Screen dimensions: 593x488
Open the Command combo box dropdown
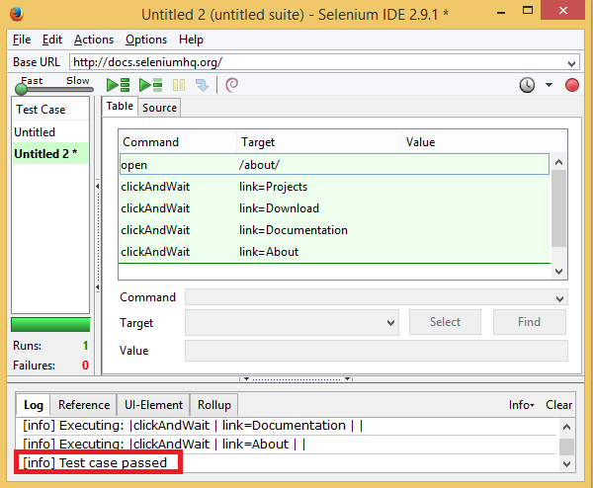pyautogui.click(x=560, y=297)
